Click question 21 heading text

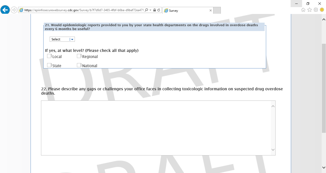coord(152,27)
